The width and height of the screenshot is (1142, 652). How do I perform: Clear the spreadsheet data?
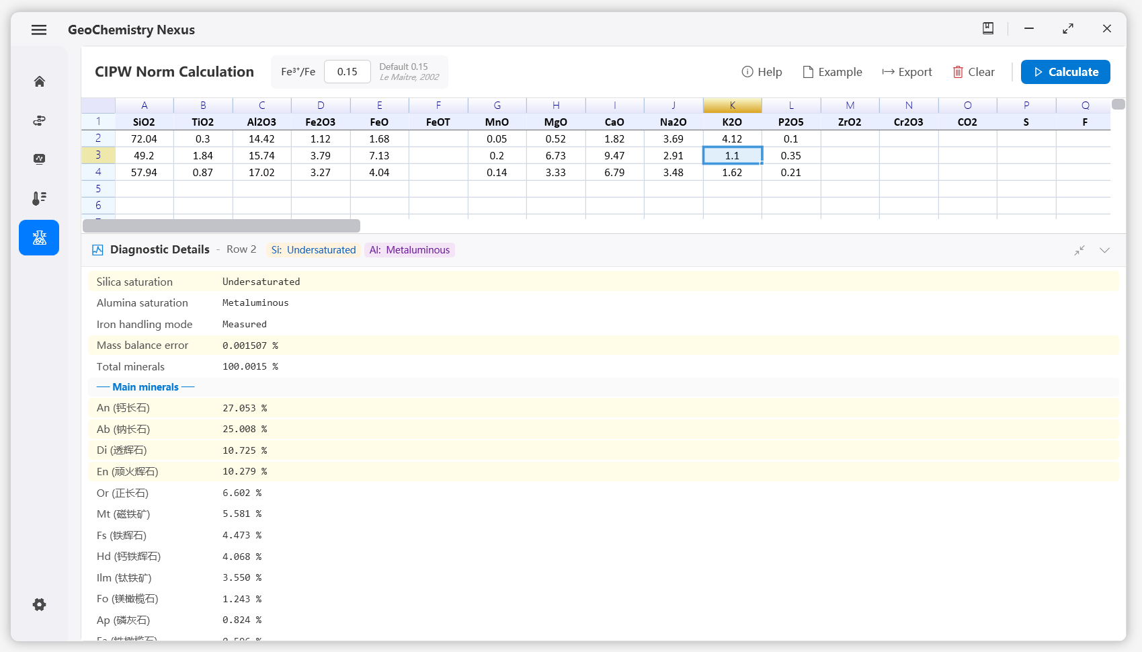tap(973, 72)
